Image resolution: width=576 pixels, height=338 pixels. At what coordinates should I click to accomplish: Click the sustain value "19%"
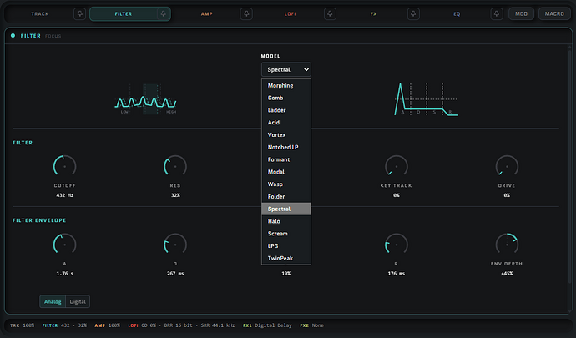coord(285,274)
